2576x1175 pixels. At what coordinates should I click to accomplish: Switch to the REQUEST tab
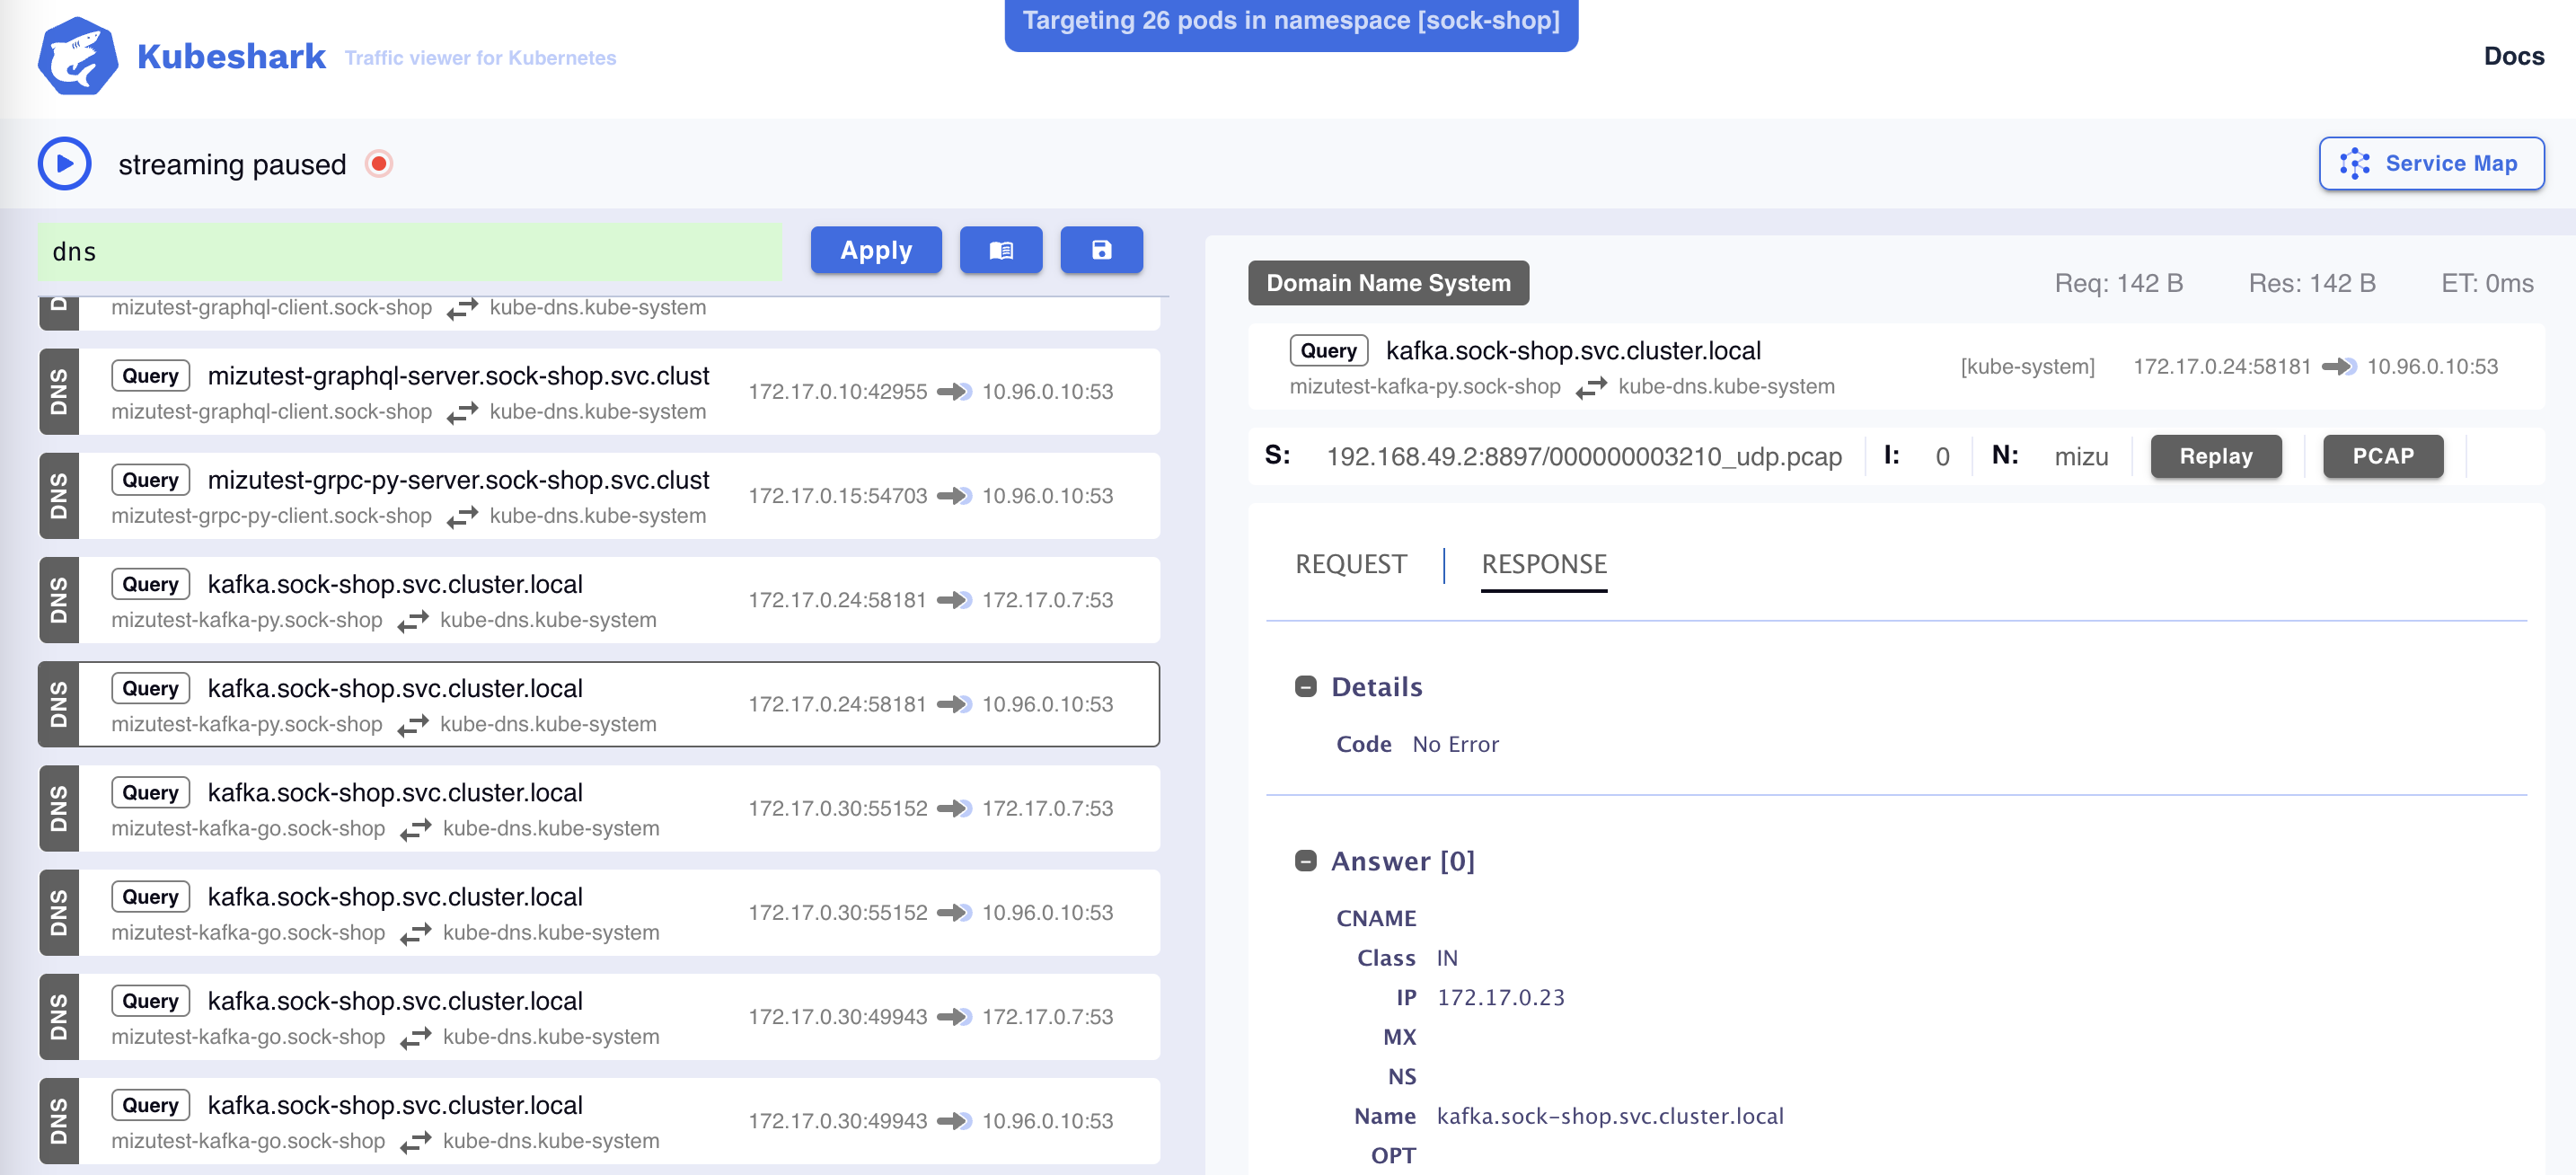[1351, 564]
